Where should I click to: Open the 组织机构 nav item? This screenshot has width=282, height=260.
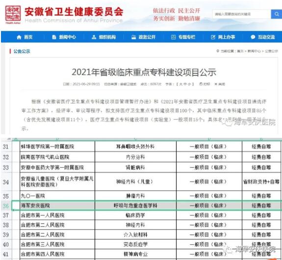(x=103, y=37)
